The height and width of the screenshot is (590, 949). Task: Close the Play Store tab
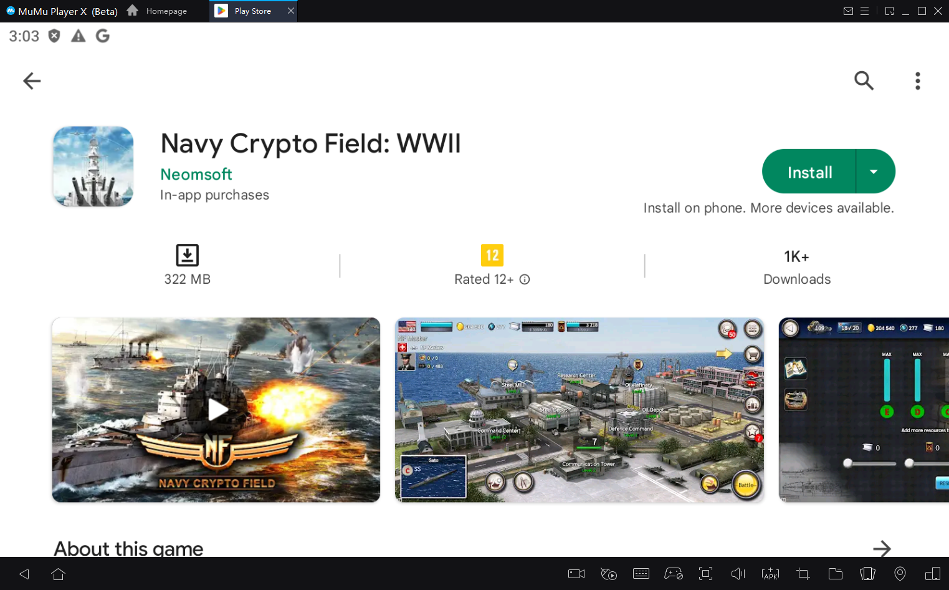(290, 11)
